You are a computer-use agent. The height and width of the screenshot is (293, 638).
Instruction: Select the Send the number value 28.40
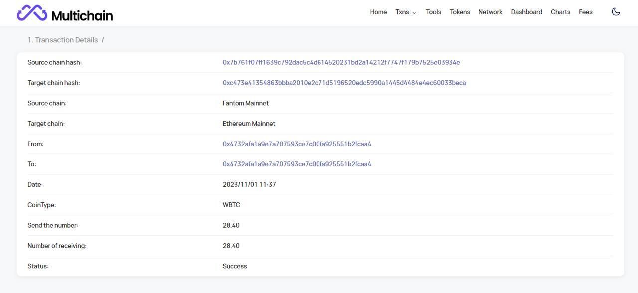point(231,225)
